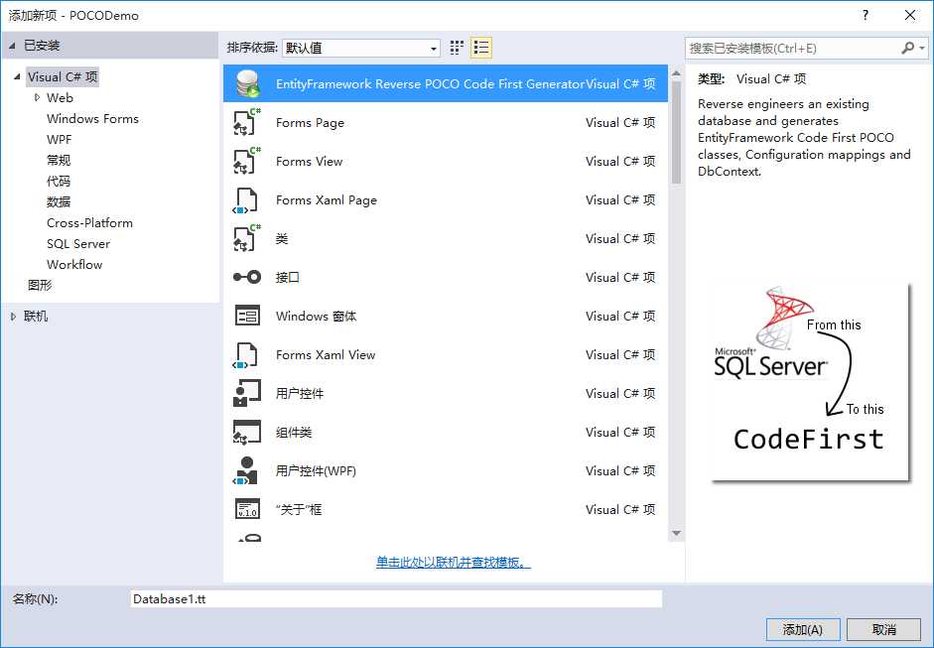The image size is (934, 648).
Task: Select the Forms View row text
Action: pos(309,162)
